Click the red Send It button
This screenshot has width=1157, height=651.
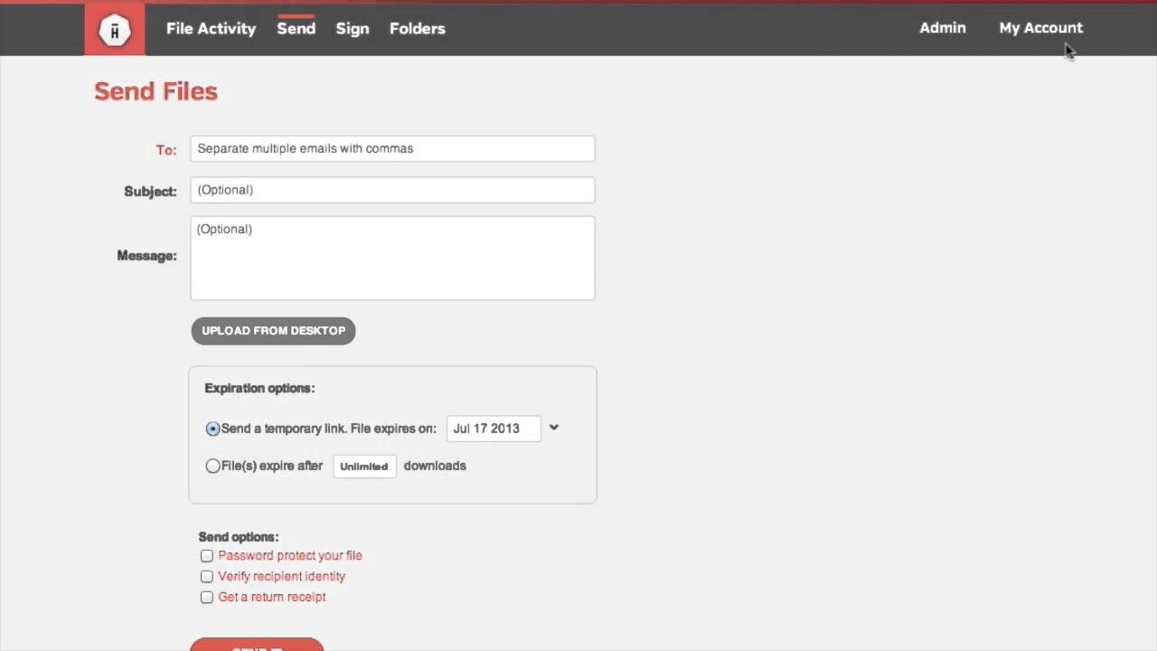[257, 645]
